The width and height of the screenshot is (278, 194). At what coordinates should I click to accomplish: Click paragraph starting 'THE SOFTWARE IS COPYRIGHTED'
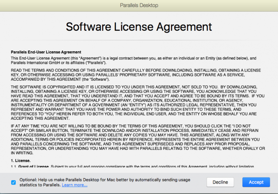pyautogui.click(x=138, y=102)
